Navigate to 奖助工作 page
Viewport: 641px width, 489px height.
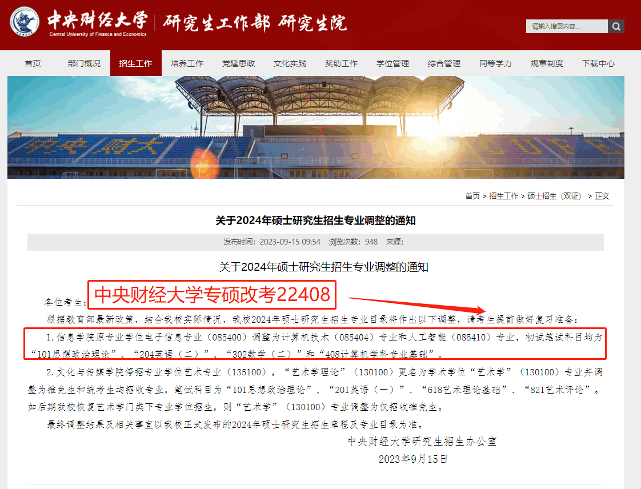point(341,63)
